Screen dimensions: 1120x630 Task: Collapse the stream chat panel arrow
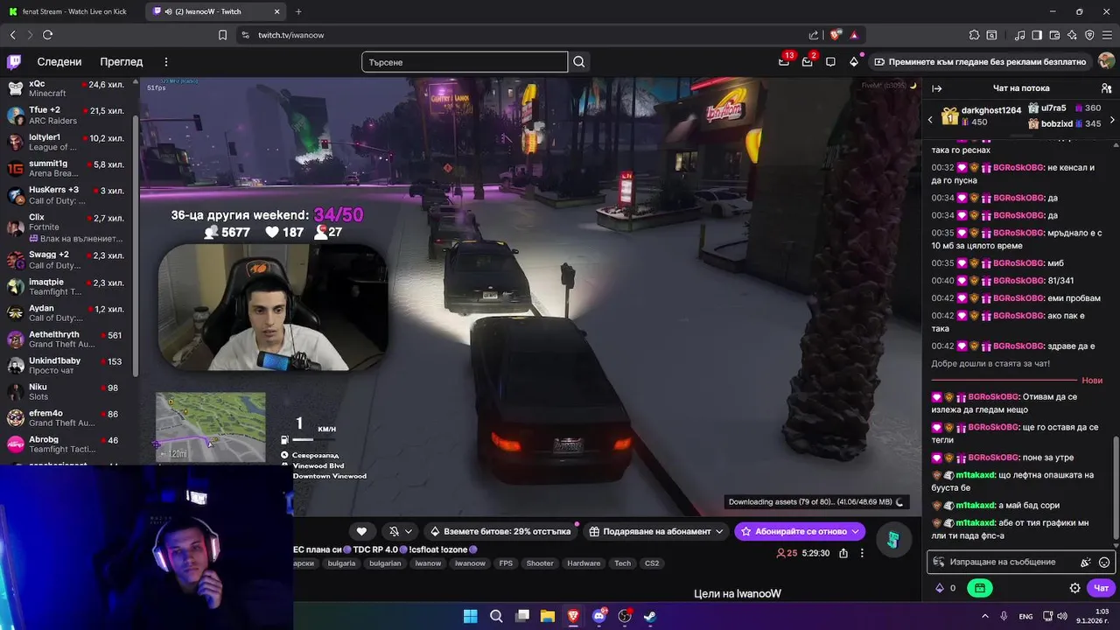(936, 88)
